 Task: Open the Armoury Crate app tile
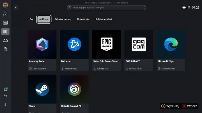(x=42, y=45)
